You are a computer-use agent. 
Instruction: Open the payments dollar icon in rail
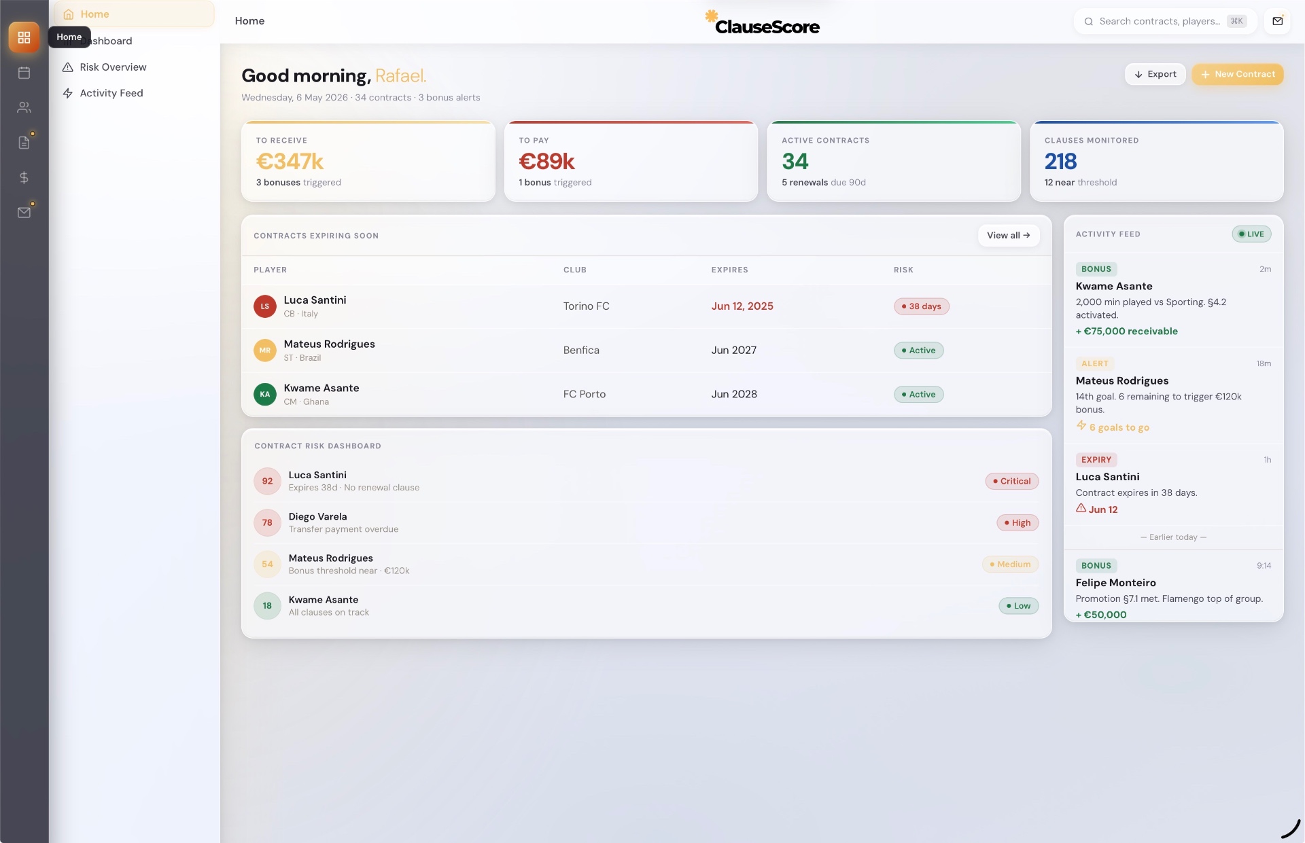click(24, 177)
